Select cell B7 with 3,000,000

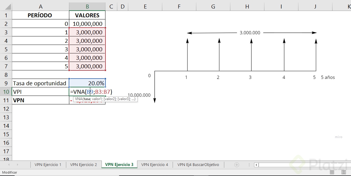(x=87, y=66)
